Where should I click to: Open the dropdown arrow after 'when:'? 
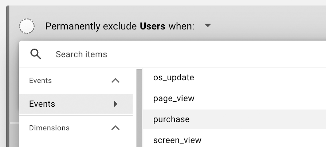pyautogui.click(x=208, y=25)
